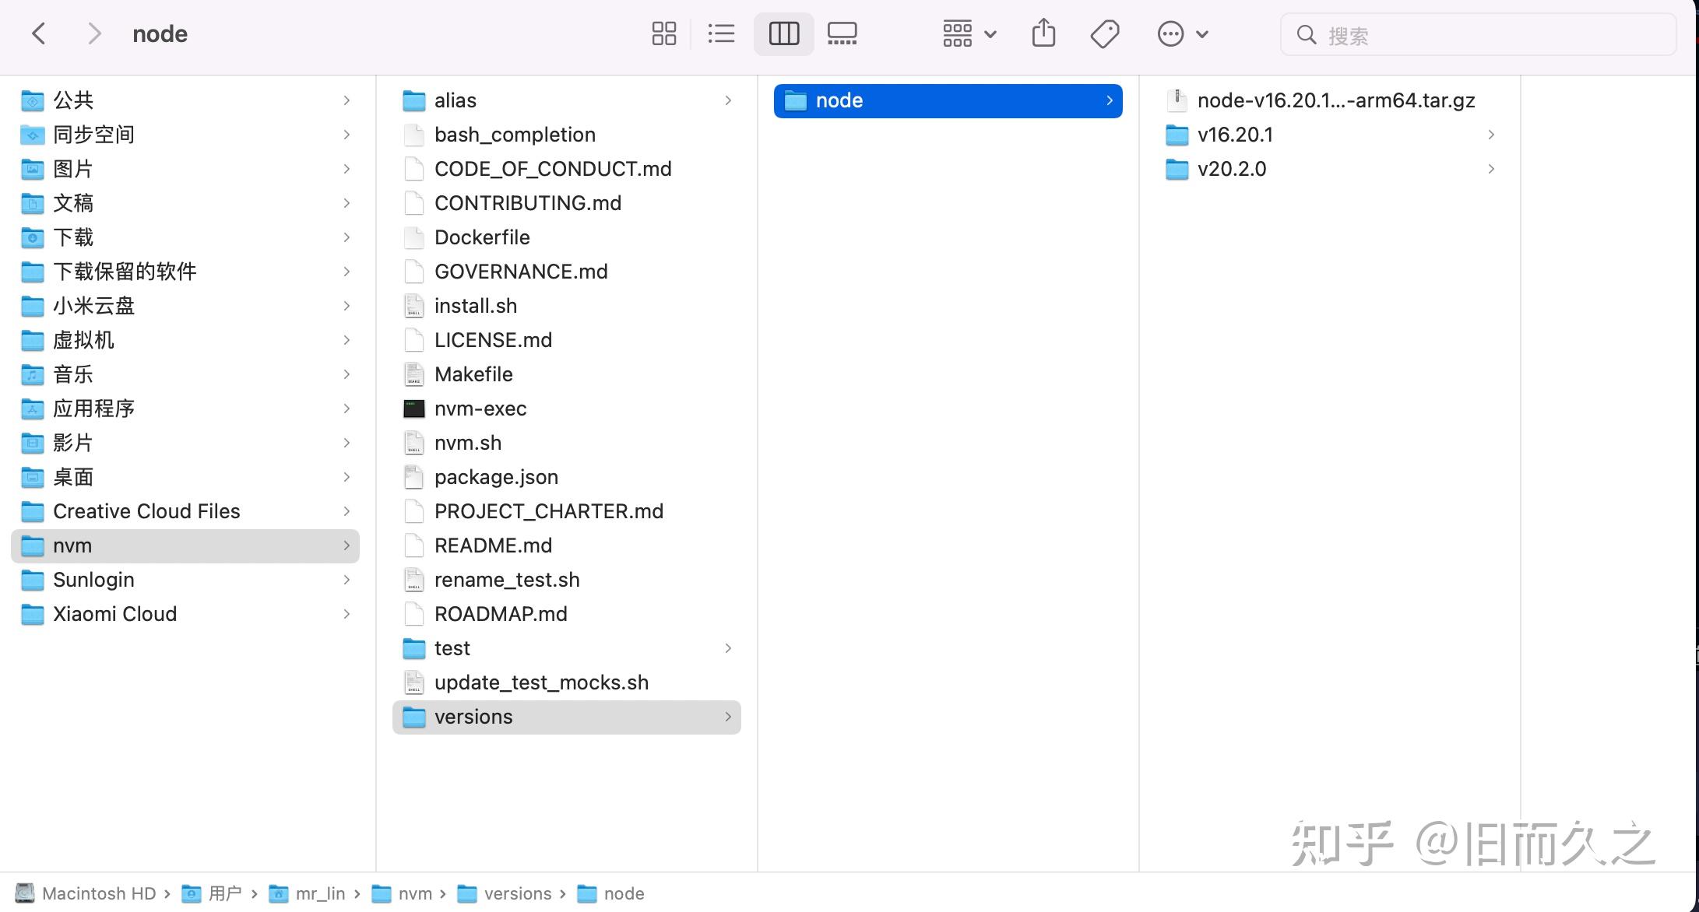1699x912 pixels.
Task: Click Macintosh HD in the path bar
Action: pos(98,893)
